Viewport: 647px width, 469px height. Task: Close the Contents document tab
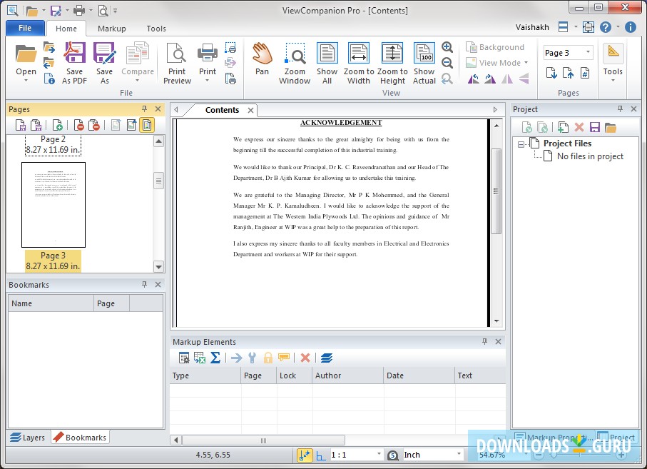tap(250, 110)
